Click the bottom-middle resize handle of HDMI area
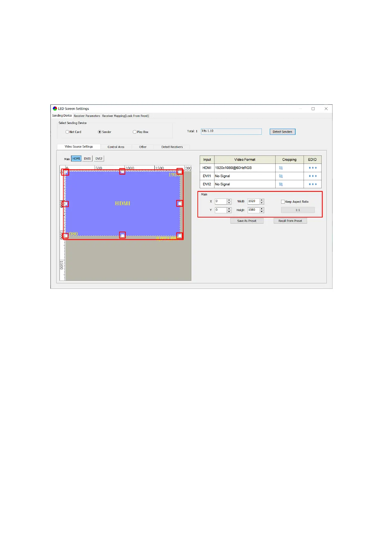The width and height of the screenshot is (383, 541). tap(122, 235)
